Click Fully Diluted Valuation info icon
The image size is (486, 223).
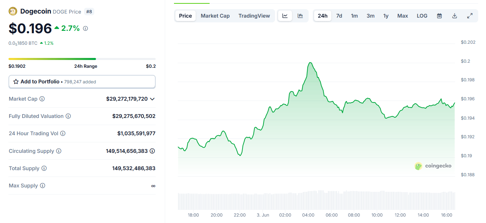pos(68,116)
